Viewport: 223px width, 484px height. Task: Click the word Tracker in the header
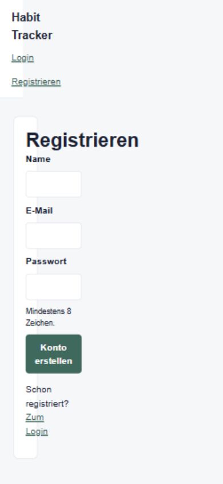(x=31, y=35)
